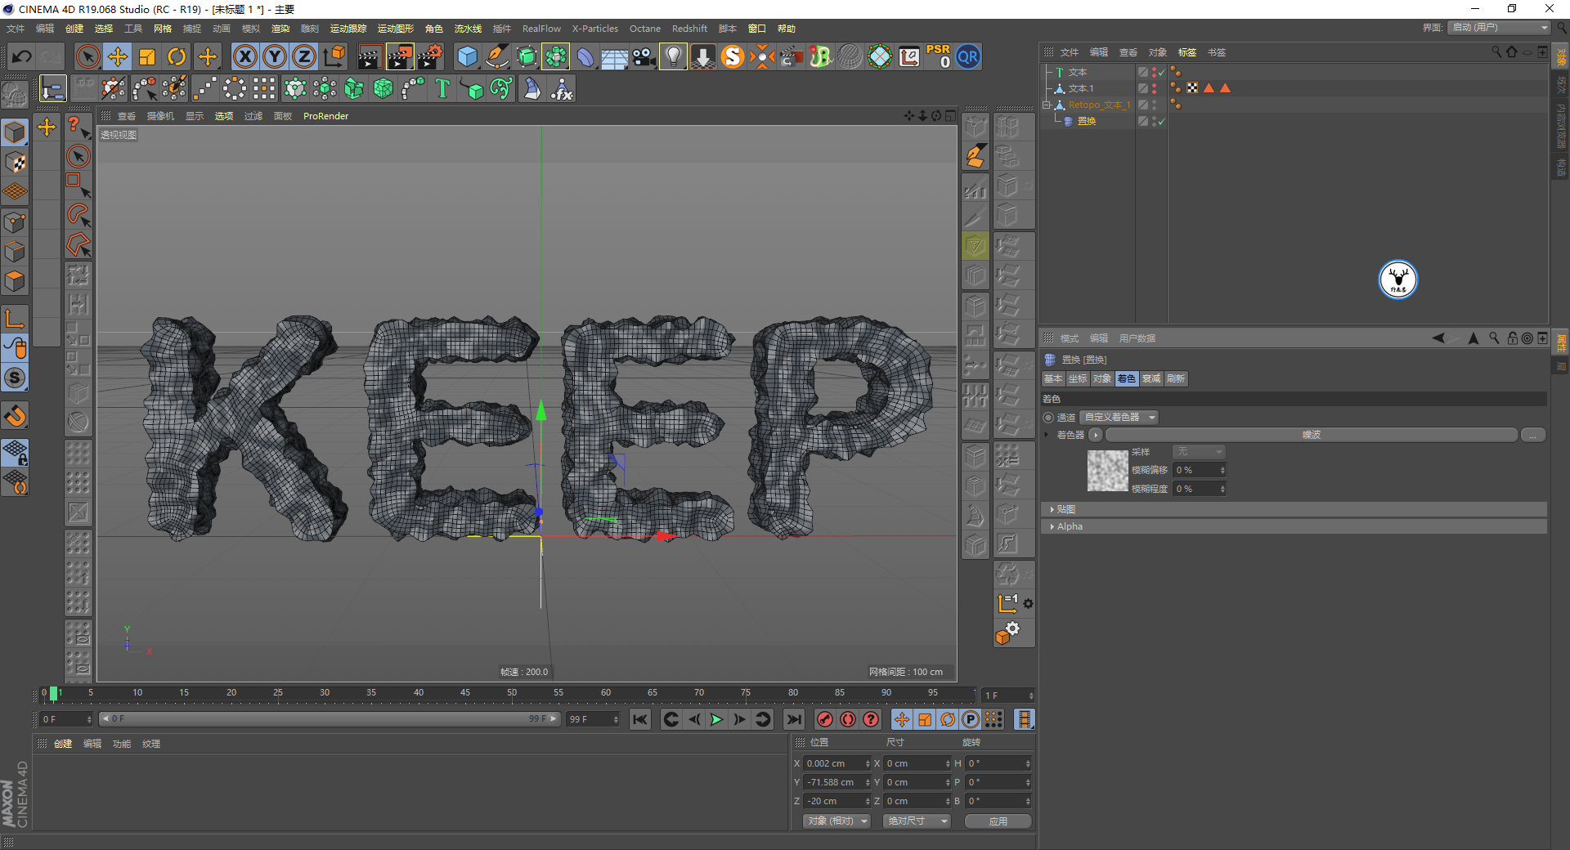Open the 渲染 menu in menu bar
Image resolution: width=1570 pixels, height=850 pixels.
tap(280, 29)
